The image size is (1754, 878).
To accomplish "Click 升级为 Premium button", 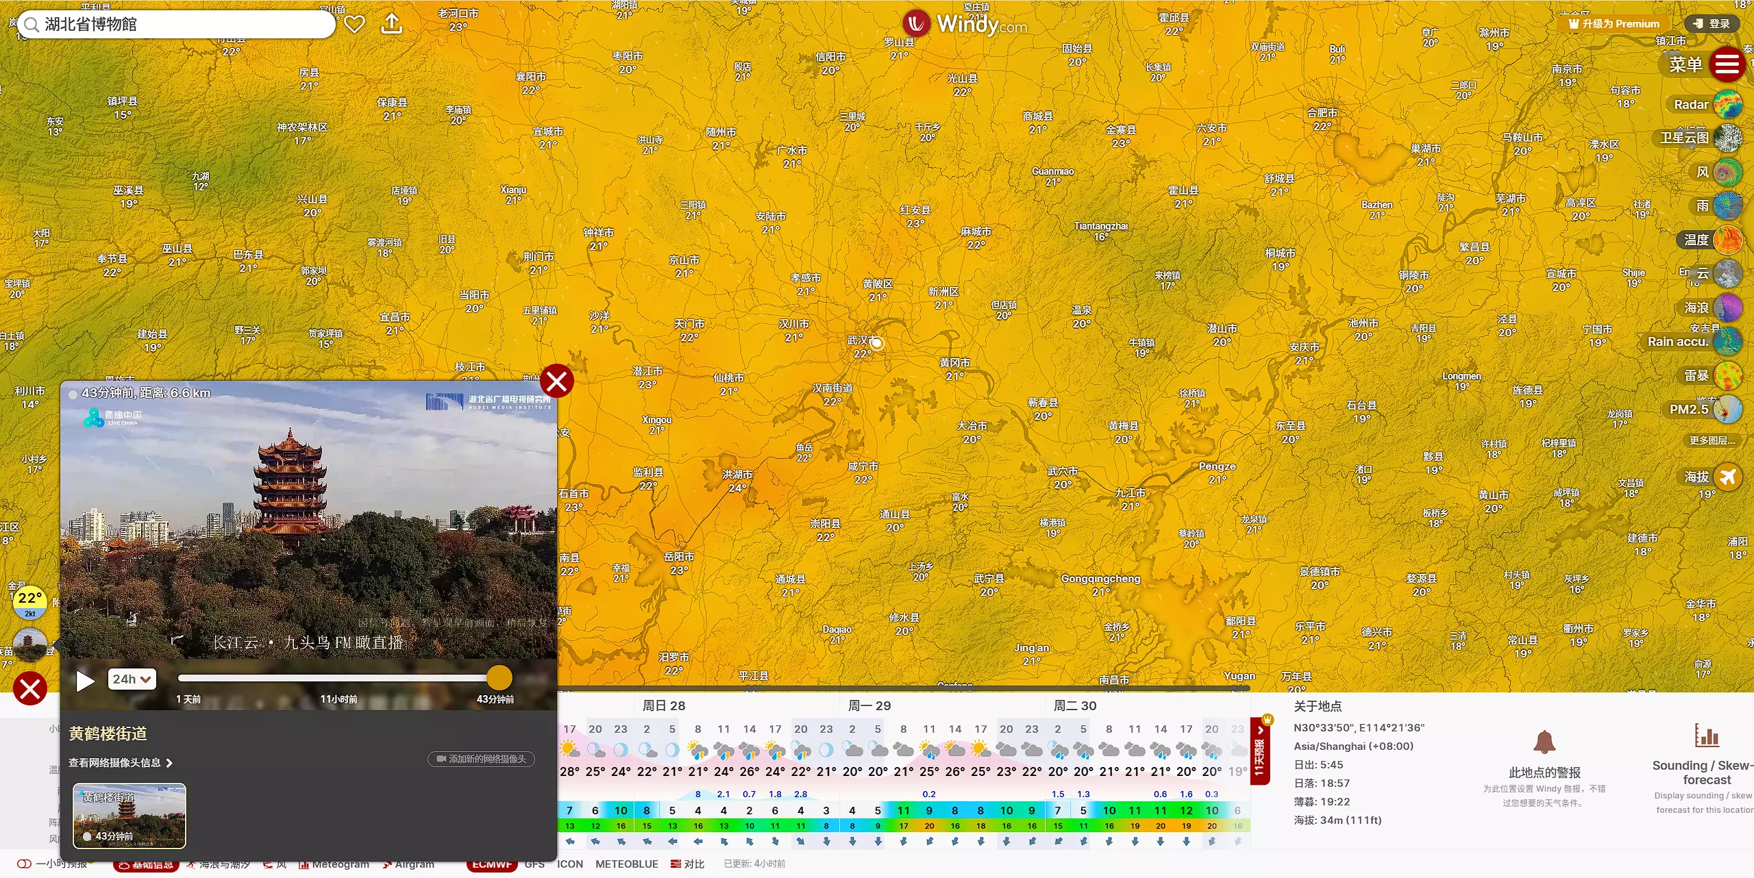I will [x=1614, y=24].
